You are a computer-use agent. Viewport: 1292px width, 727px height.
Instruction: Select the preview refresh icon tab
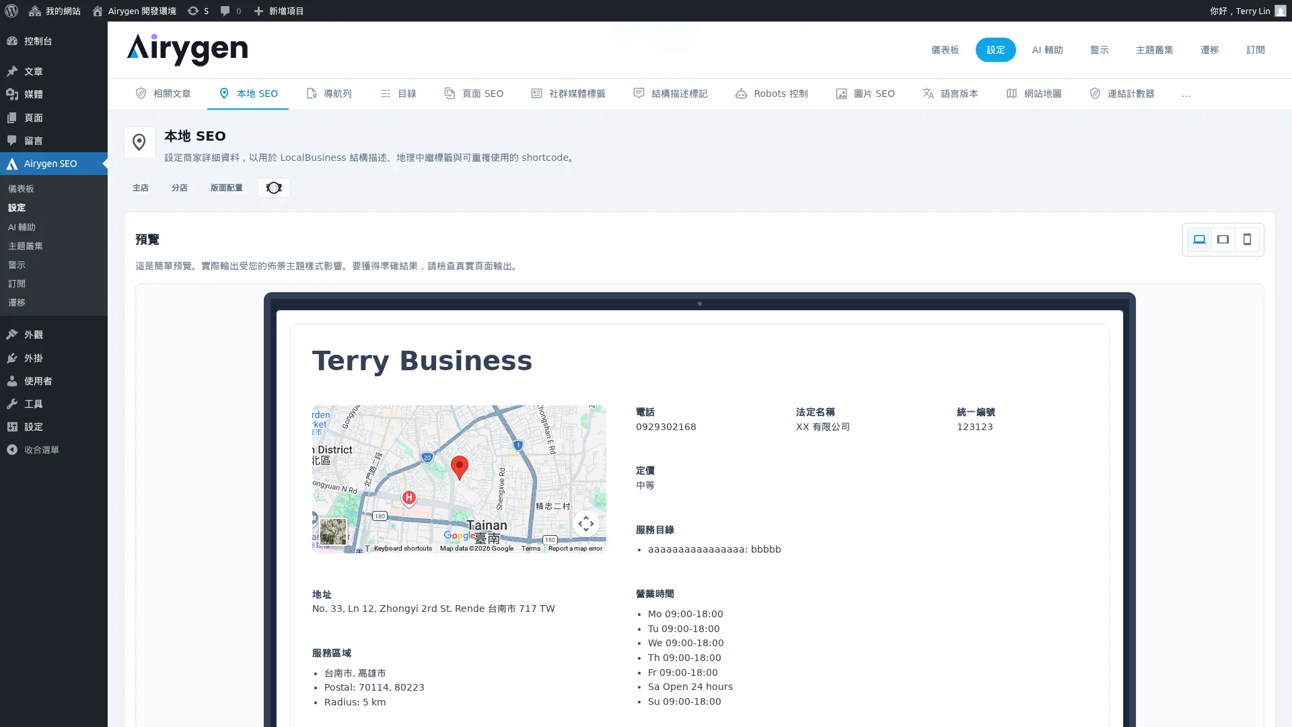point(274,188)
